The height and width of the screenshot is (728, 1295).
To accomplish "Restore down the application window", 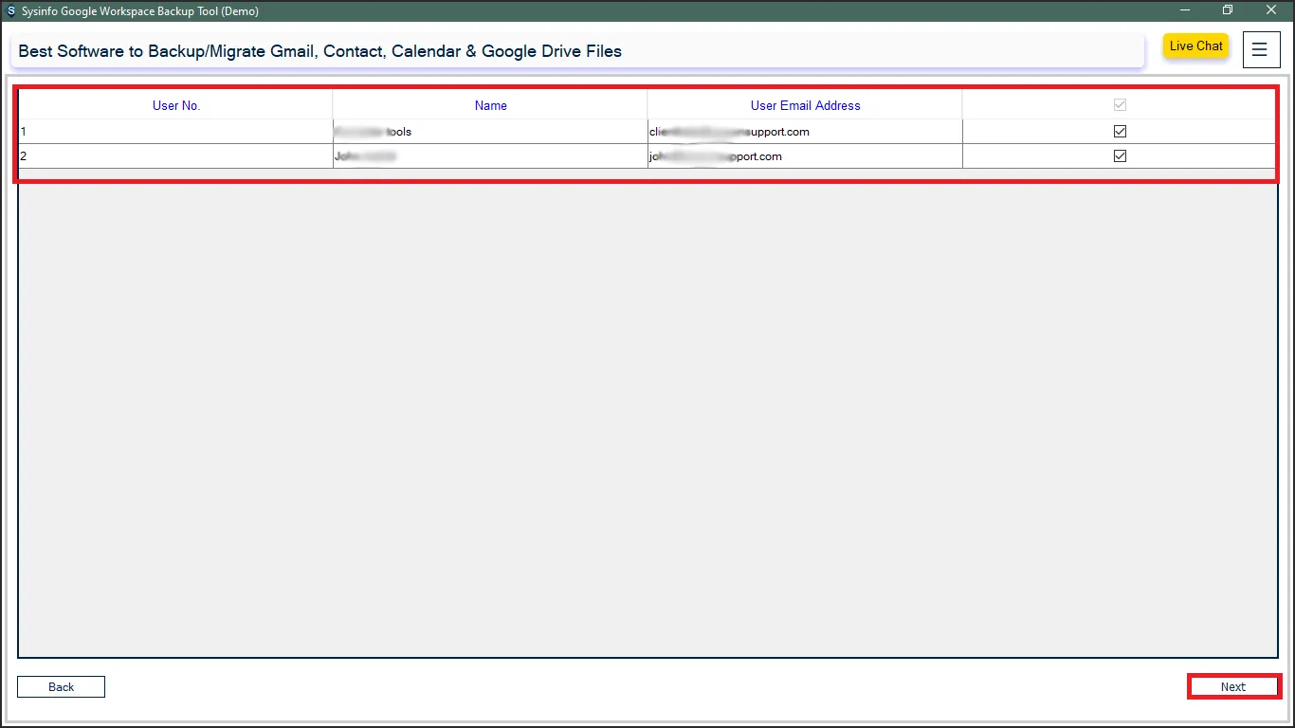I will coord(1228,10).
